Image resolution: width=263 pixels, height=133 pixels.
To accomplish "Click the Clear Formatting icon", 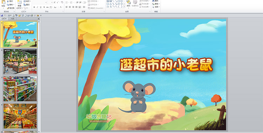I will [x=62, y=2].
